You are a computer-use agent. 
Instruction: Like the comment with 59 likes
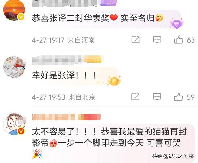179,97
